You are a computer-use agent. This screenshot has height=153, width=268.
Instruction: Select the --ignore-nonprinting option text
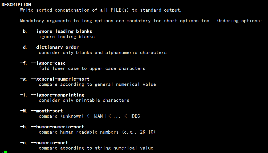[58, 95]
